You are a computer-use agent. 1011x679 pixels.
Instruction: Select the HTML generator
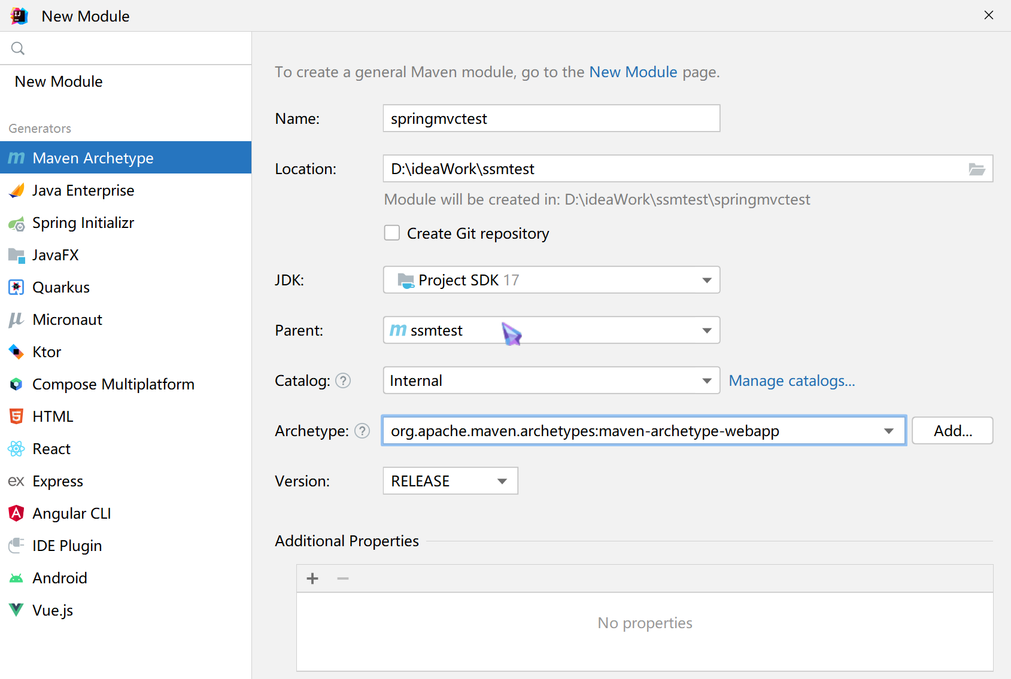(x=126, y=416)
